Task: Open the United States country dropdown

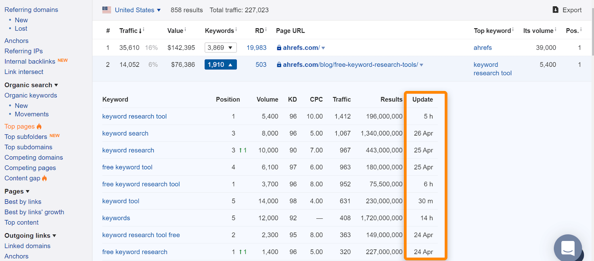Action: point(138,10)
